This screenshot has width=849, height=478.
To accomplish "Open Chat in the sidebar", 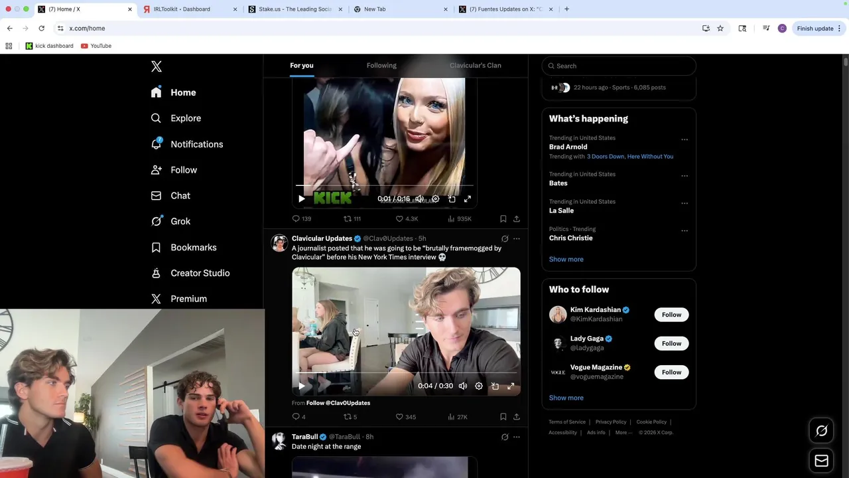I will coord(170,196).
